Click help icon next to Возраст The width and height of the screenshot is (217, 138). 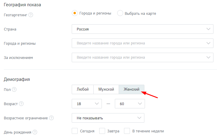(x=21, y=104)
